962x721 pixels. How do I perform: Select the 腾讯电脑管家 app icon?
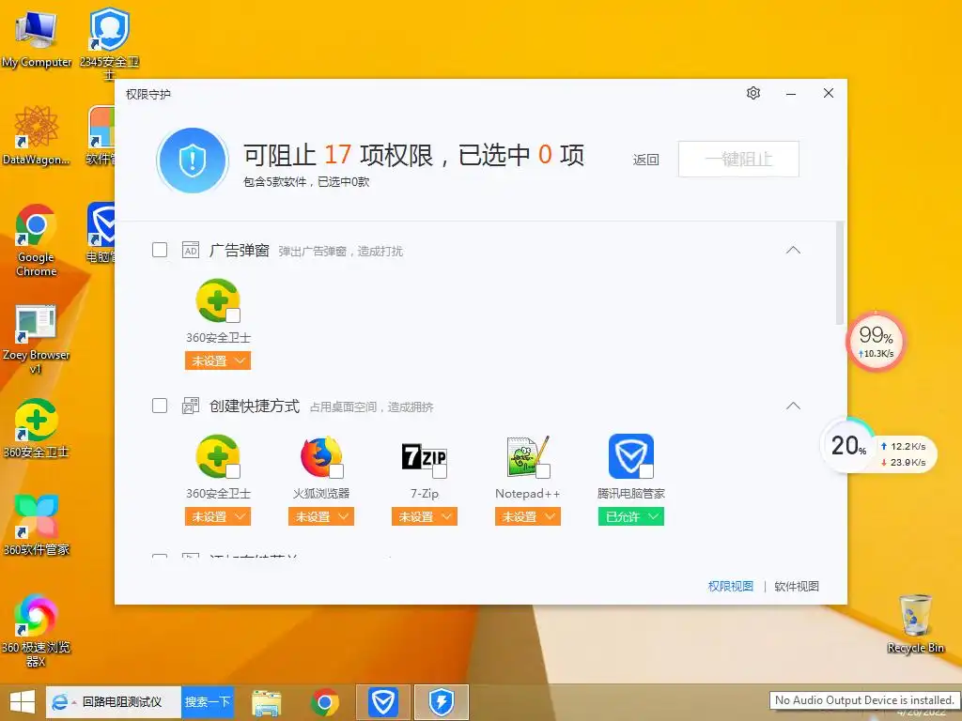pyautogui.click(x=630, y=456)
